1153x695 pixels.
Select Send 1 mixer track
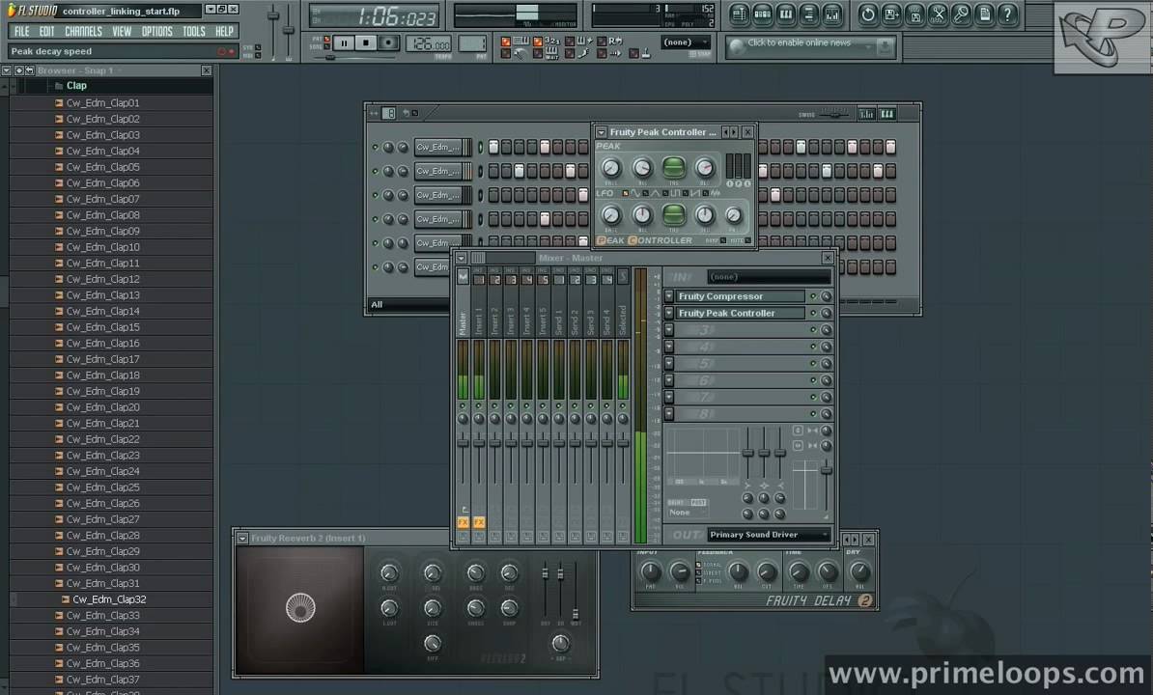click(559, 320)
